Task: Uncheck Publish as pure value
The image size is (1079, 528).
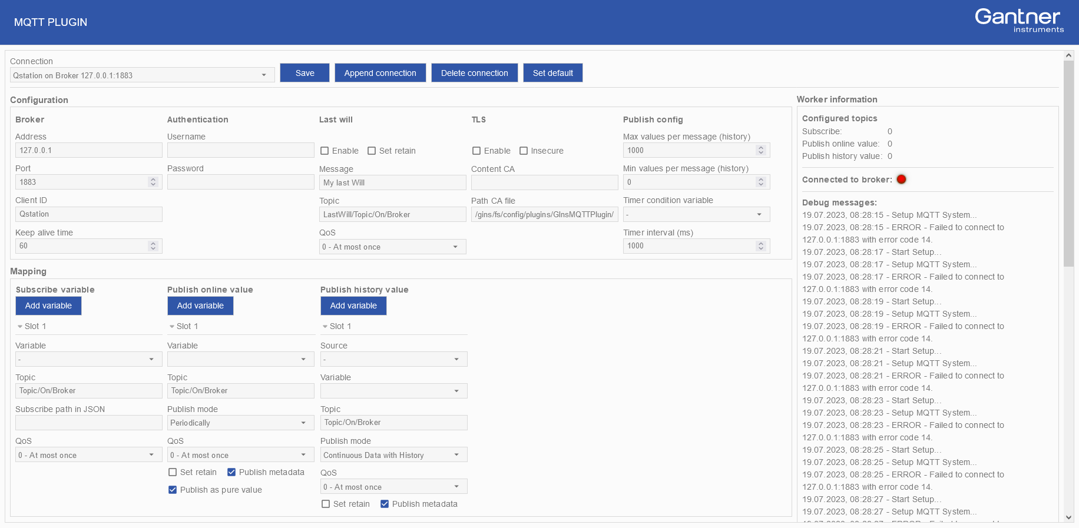Action: pos(173,490)
